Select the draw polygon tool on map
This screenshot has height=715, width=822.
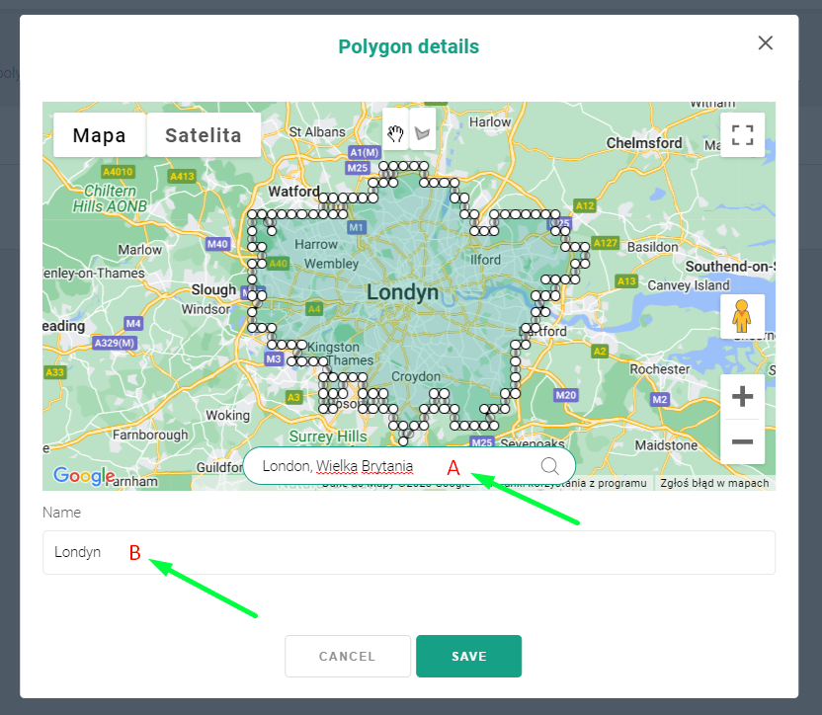pyautogui.click(x=423, y=134)
